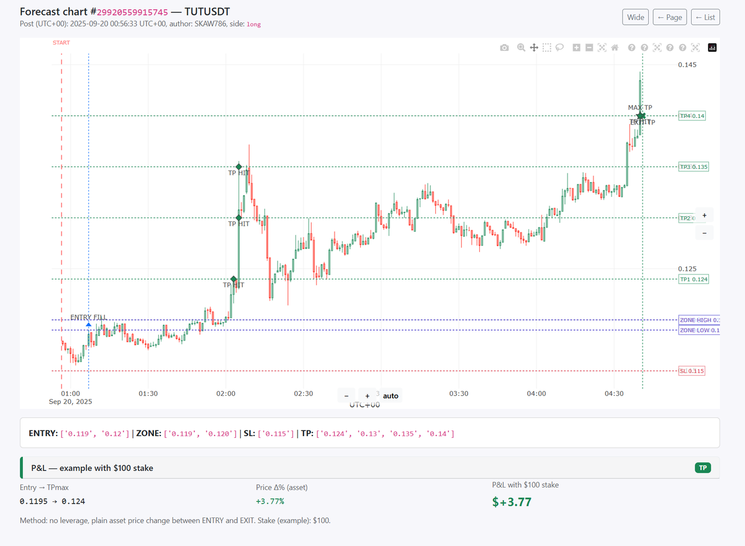
Task: Click the author name SKAW786
Action: tap(210, 24)
